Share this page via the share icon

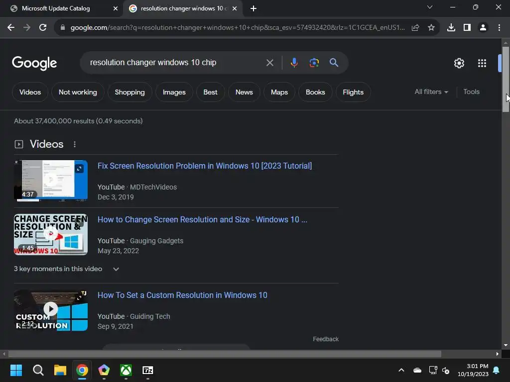click(x=415, y=28)
